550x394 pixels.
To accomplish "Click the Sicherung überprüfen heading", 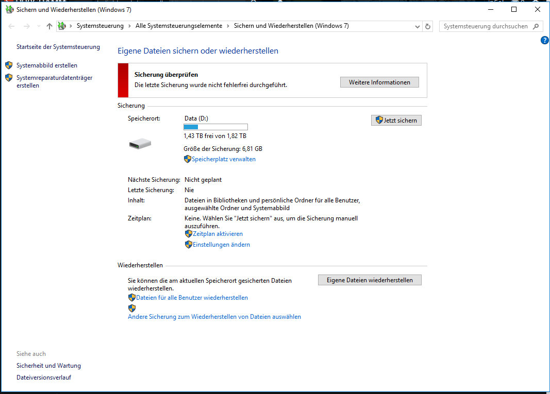I will tap(166, 75).
